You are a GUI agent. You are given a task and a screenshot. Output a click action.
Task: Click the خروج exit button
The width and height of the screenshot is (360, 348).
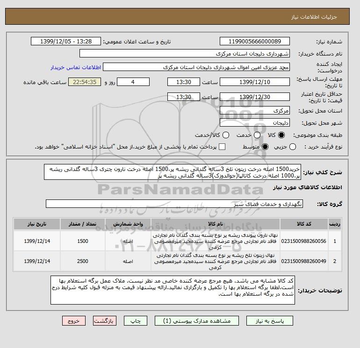[x=74, y=321]
